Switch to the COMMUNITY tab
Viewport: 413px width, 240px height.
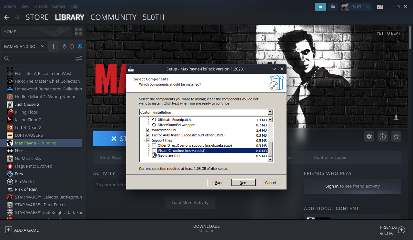(113, 17)
